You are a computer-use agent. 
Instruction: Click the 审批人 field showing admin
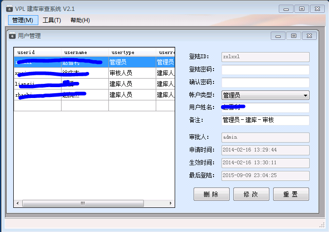point(266,137)
